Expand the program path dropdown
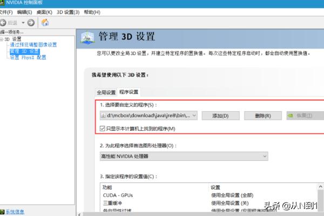 (x=194, y=116)
